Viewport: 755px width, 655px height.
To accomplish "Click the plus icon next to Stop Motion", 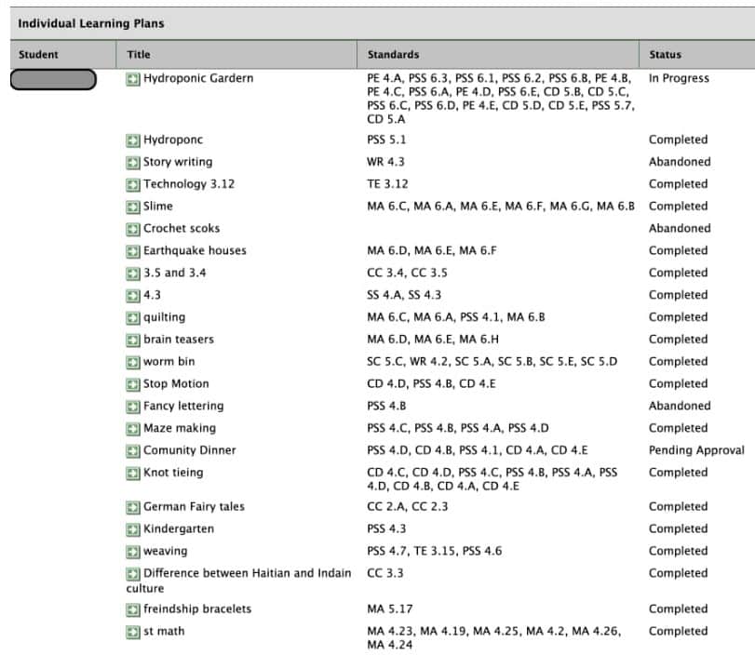I will (133, 384).
